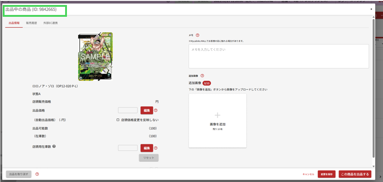Switch to 販売履歴 tab

(31, 23)
